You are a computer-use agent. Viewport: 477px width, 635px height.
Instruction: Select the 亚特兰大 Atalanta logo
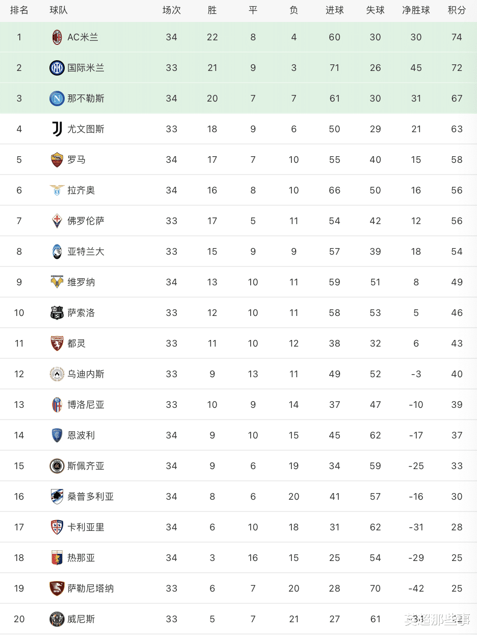pos(57,252)
